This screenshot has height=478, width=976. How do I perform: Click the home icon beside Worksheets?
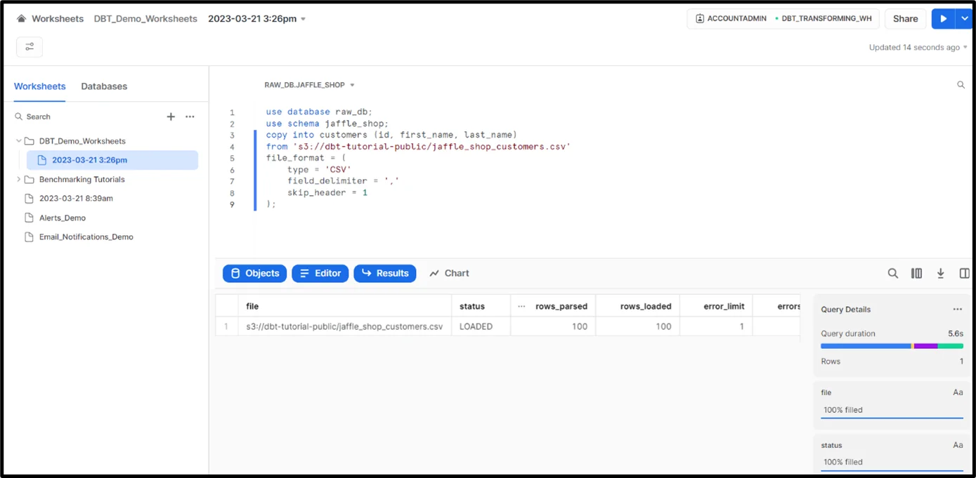(22, 19)
